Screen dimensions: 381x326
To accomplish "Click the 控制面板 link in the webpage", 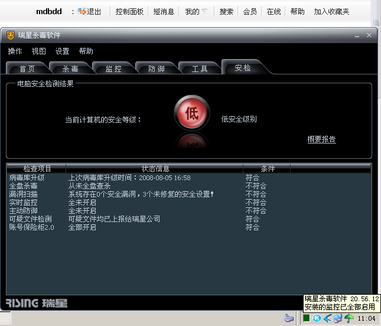I will [129, 11].
